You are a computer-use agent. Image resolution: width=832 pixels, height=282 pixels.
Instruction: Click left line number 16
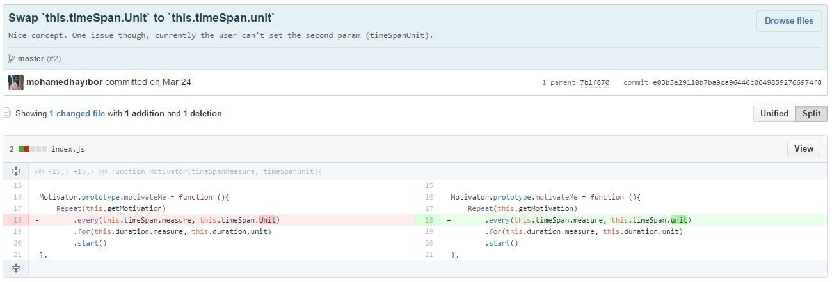coord(17,197)
